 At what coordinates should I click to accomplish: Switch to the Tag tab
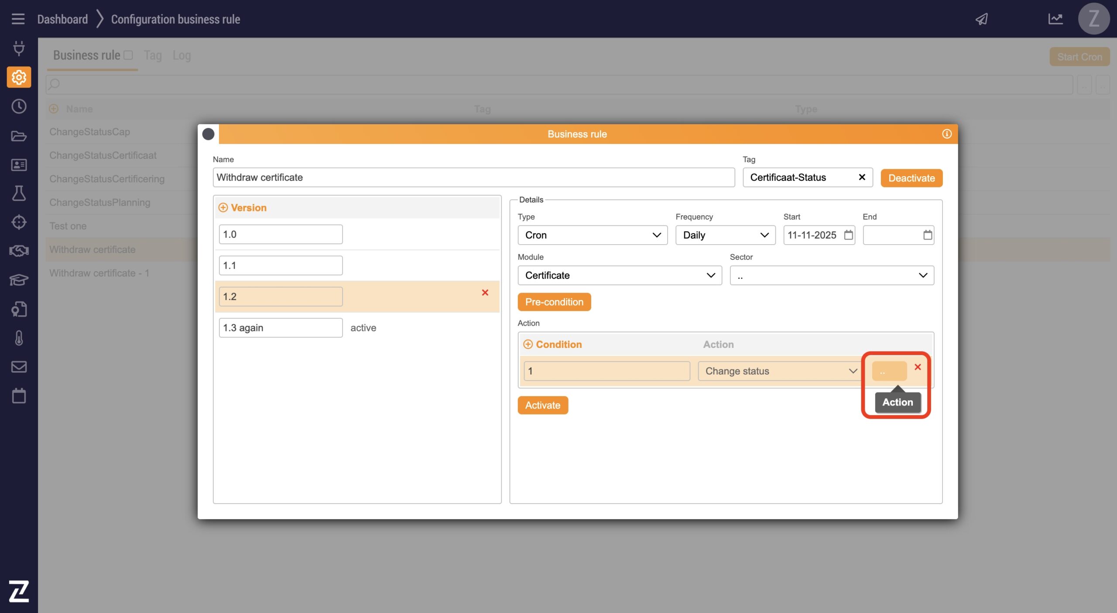click(153, 55)
